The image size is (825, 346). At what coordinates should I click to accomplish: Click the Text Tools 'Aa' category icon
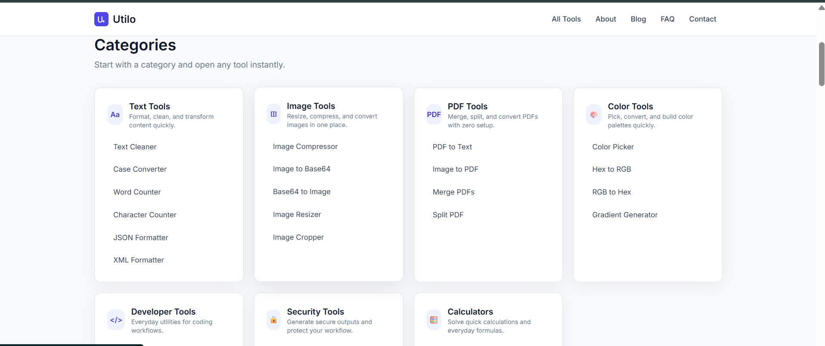115,114
